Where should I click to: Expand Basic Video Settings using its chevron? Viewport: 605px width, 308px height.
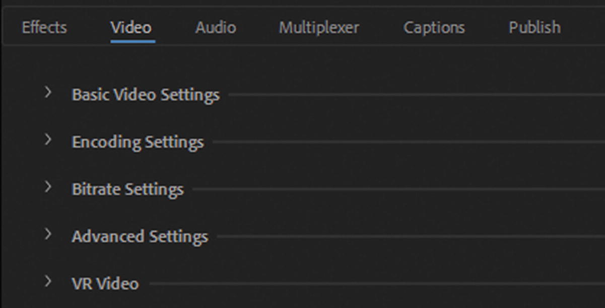point(48,92)
